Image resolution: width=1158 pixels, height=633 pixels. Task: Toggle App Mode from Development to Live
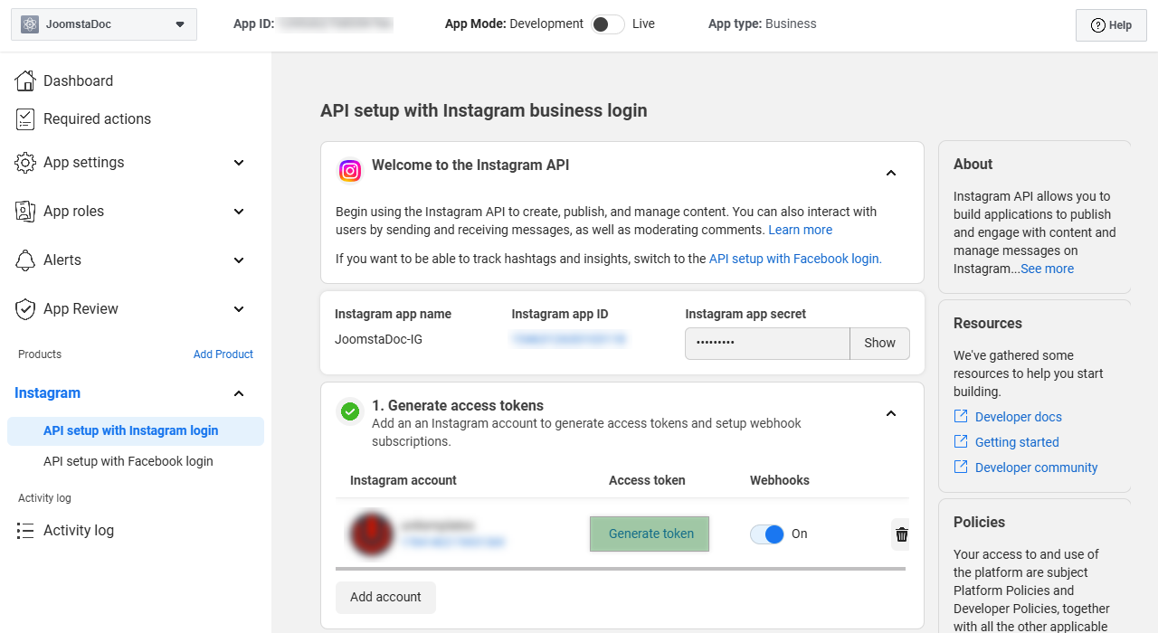pyautogui.click(x=608, y=24)
